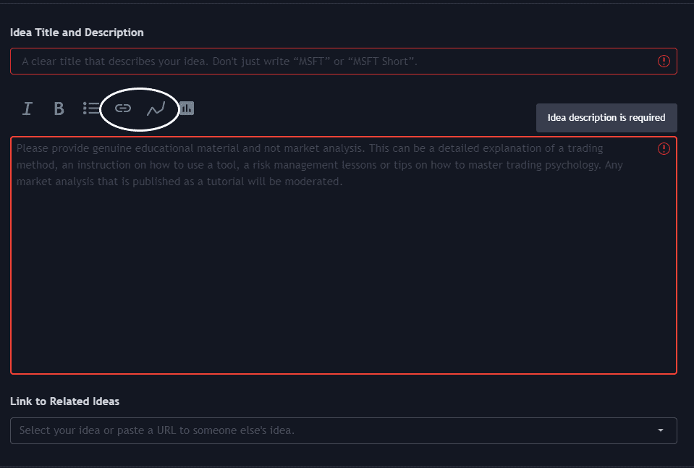
Task: Expand the related ideas dropdown arrow
Action: coord(661,430)
